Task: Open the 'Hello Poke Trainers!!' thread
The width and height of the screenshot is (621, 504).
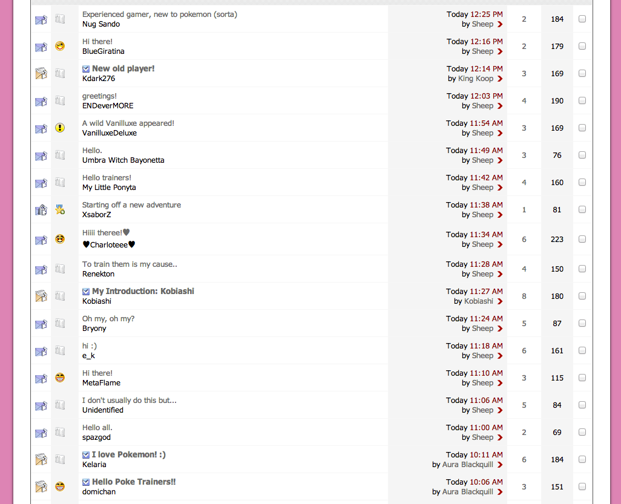Action: pyautogui.click(x=134, y=482)
